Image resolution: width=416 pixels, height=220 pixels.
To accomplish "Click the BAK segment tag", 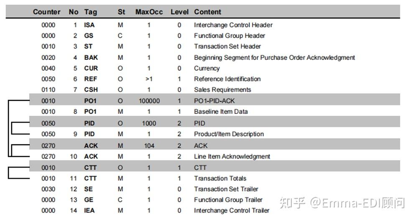I will 91,58.
